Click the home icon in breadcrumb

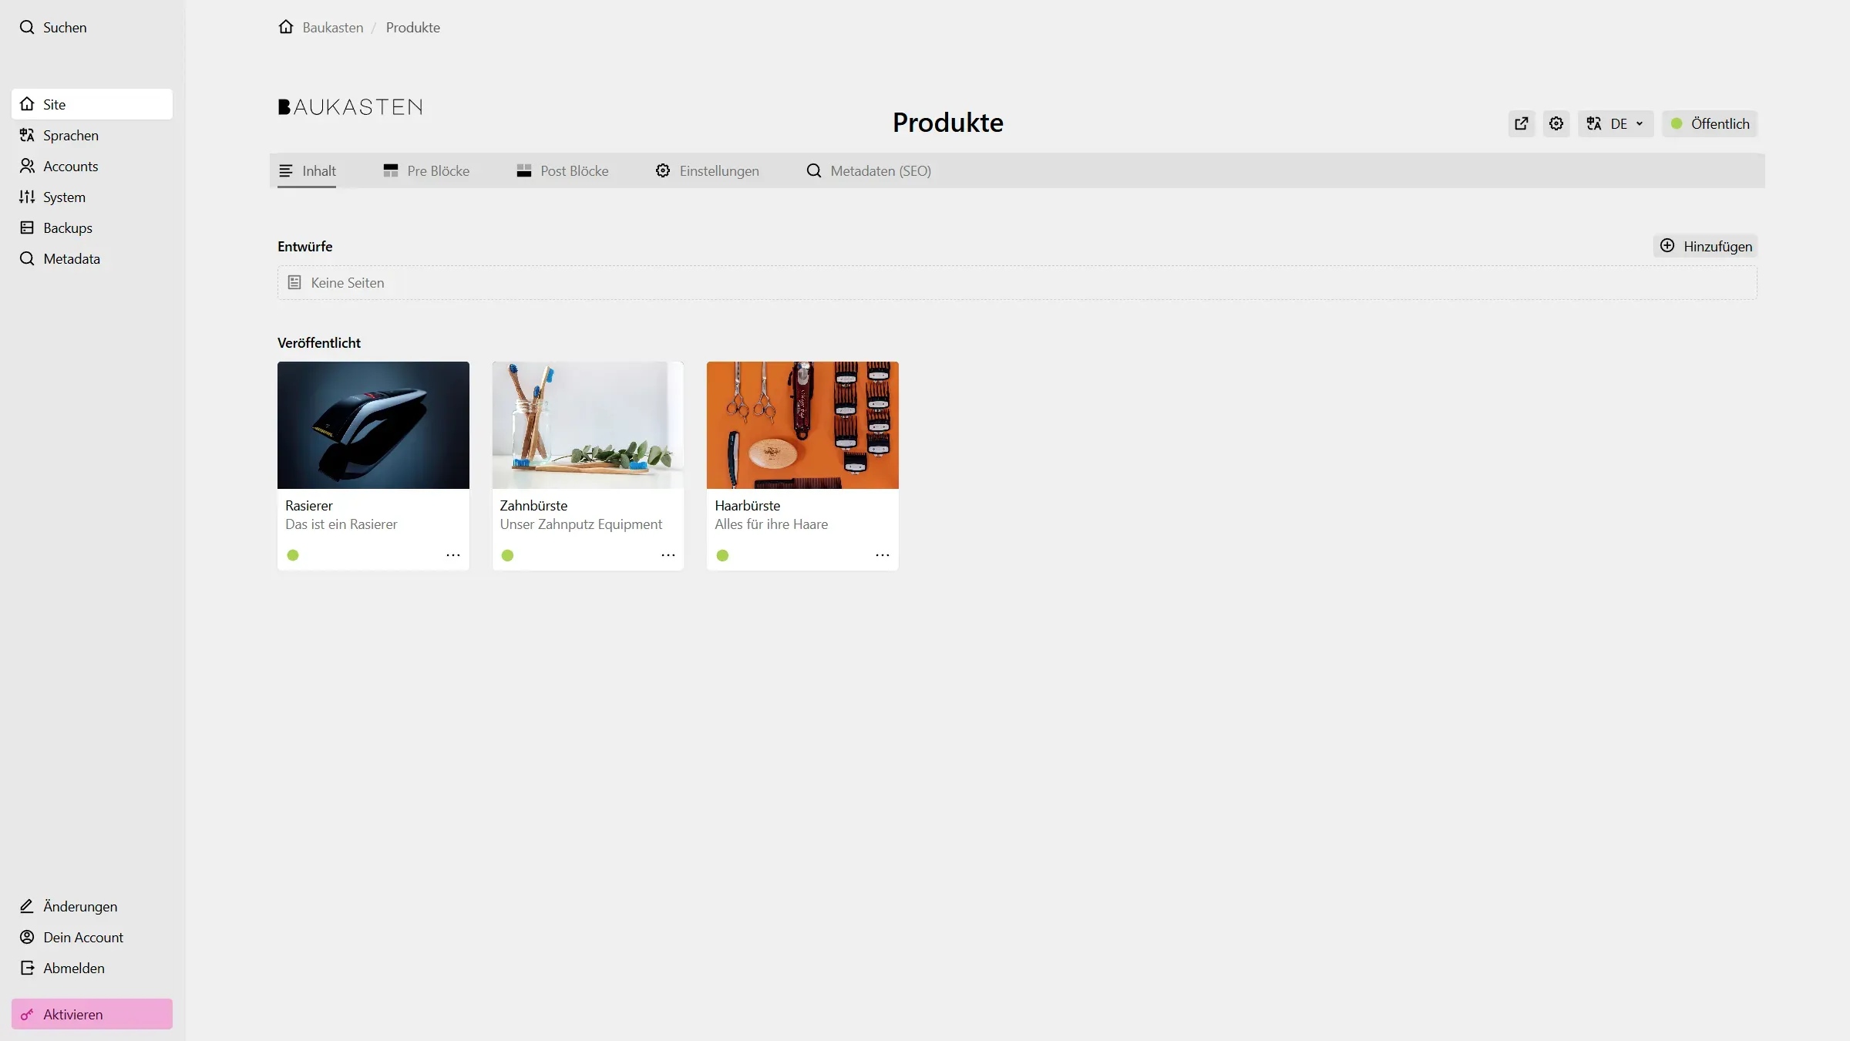tap(286, 27)
